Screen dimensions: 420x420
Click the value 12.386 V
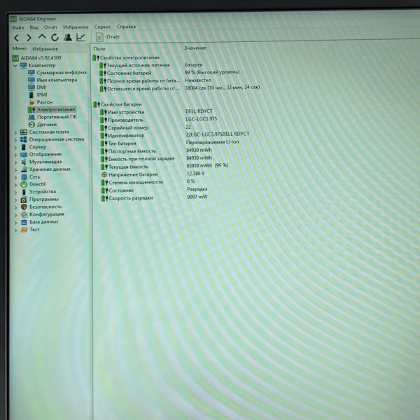[x=195, y=174]
